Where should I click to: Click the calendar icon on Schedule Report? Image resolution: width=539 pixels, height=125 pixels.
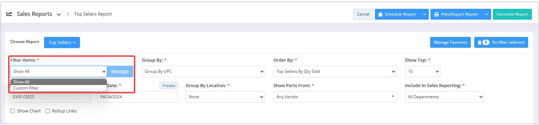pos(380,14)
